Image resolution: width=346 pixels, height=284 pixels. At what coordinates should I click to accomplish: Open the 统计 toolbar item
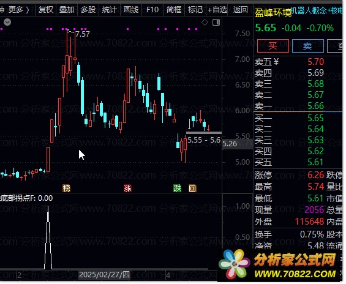coord(109,10)
